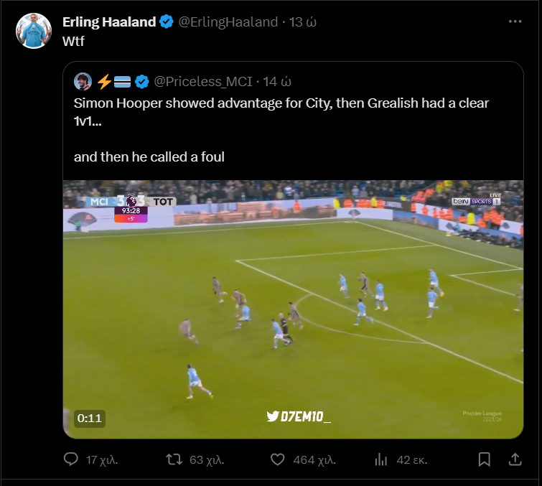Click the share upload icon

pos(515,459)
